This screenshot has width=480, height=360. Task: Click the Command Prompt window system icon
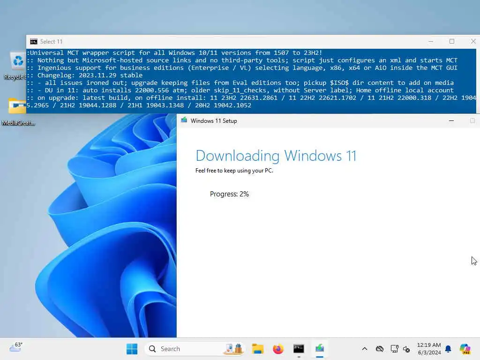[x=33, y=42]
